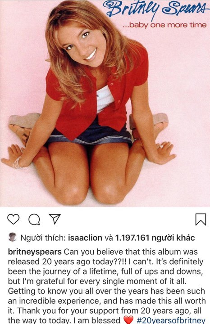Viewport: 210px width, 324px height.
Task: Tap the #20yearsofbritney hashtag
Action: tap(171, 320)
